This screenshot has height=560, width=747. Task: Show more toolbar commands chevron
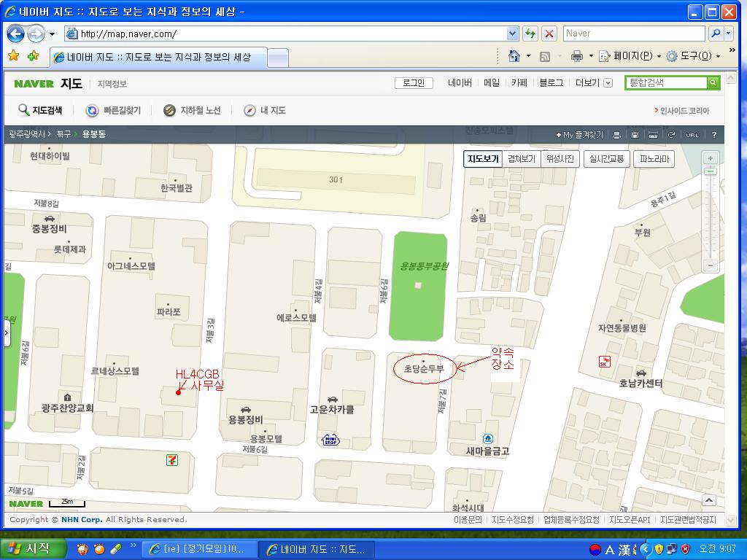(x=732, y=50)
